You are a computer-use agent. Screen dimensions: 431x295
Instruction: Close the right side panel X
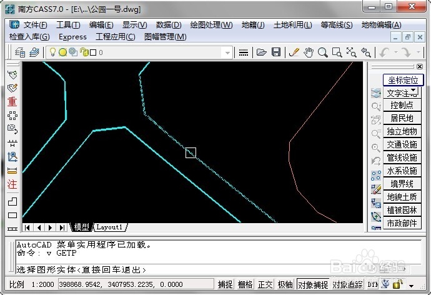point(420,66)
